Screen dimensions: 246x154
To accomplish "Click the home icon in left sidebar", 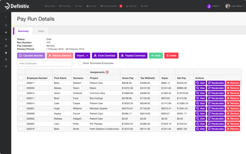I will tap(6, 32).
